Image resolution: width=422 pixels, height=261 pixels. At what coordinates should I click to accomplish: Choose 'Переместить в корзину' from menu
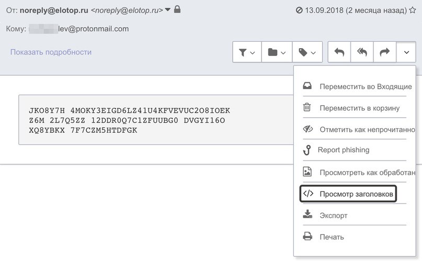tap(352, 108)
